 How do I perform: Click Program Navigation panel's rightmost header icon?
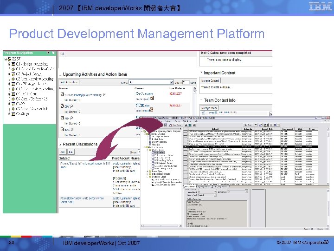pyautogui.click(x=53, y=53)
